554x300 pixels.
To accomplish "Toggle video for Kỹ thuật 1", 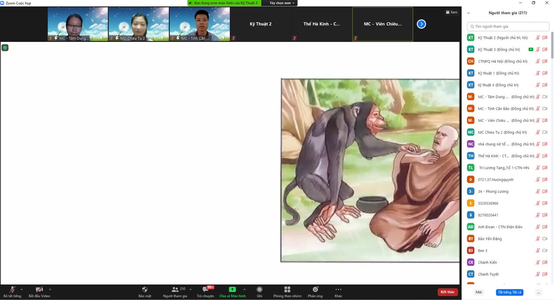I will point(545,73).
